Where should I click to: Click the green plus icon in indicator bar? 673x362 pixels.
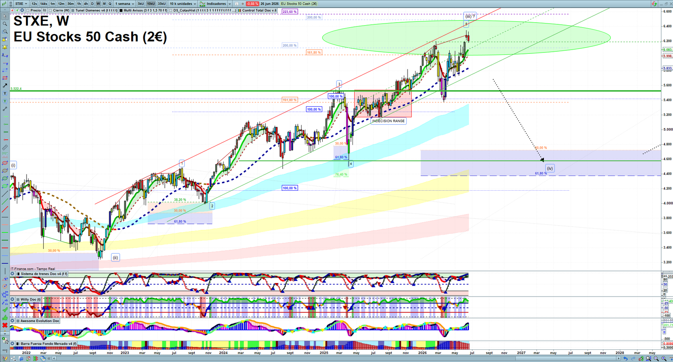17,10
